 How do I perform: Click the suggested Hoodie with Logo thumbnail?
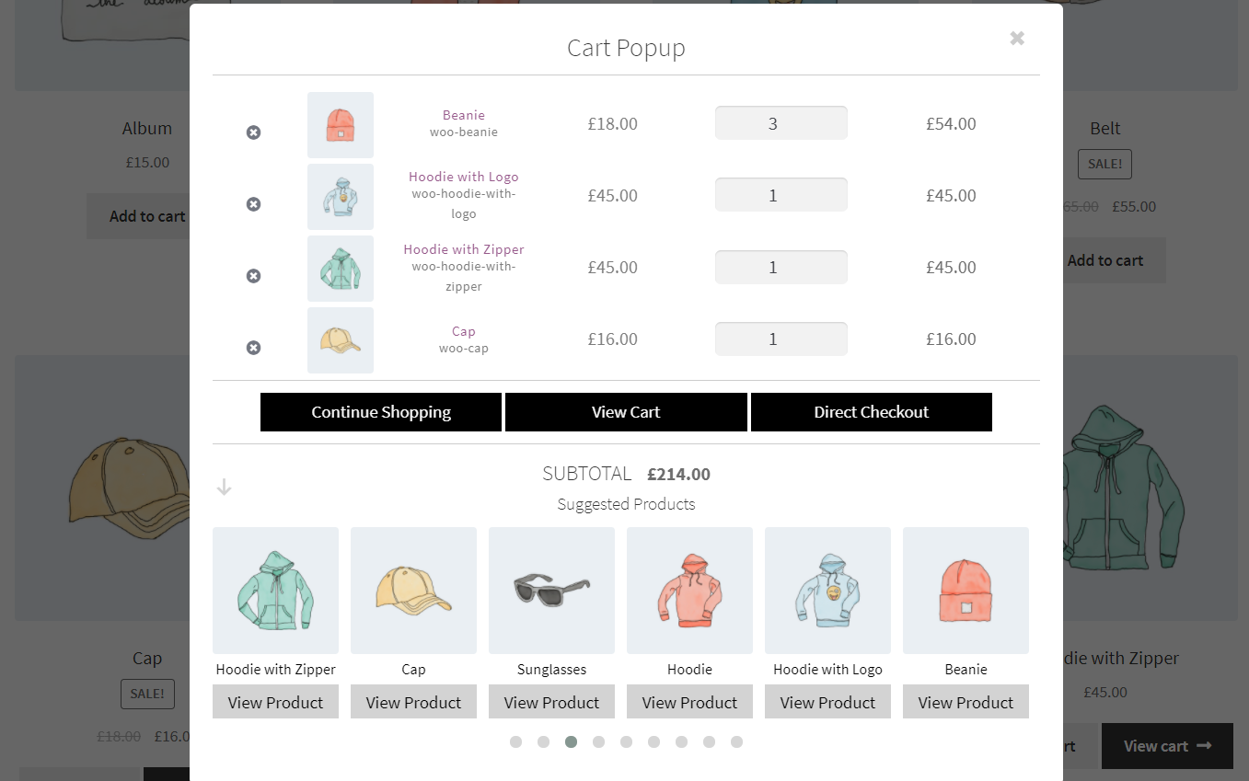(x=827, y=590)
